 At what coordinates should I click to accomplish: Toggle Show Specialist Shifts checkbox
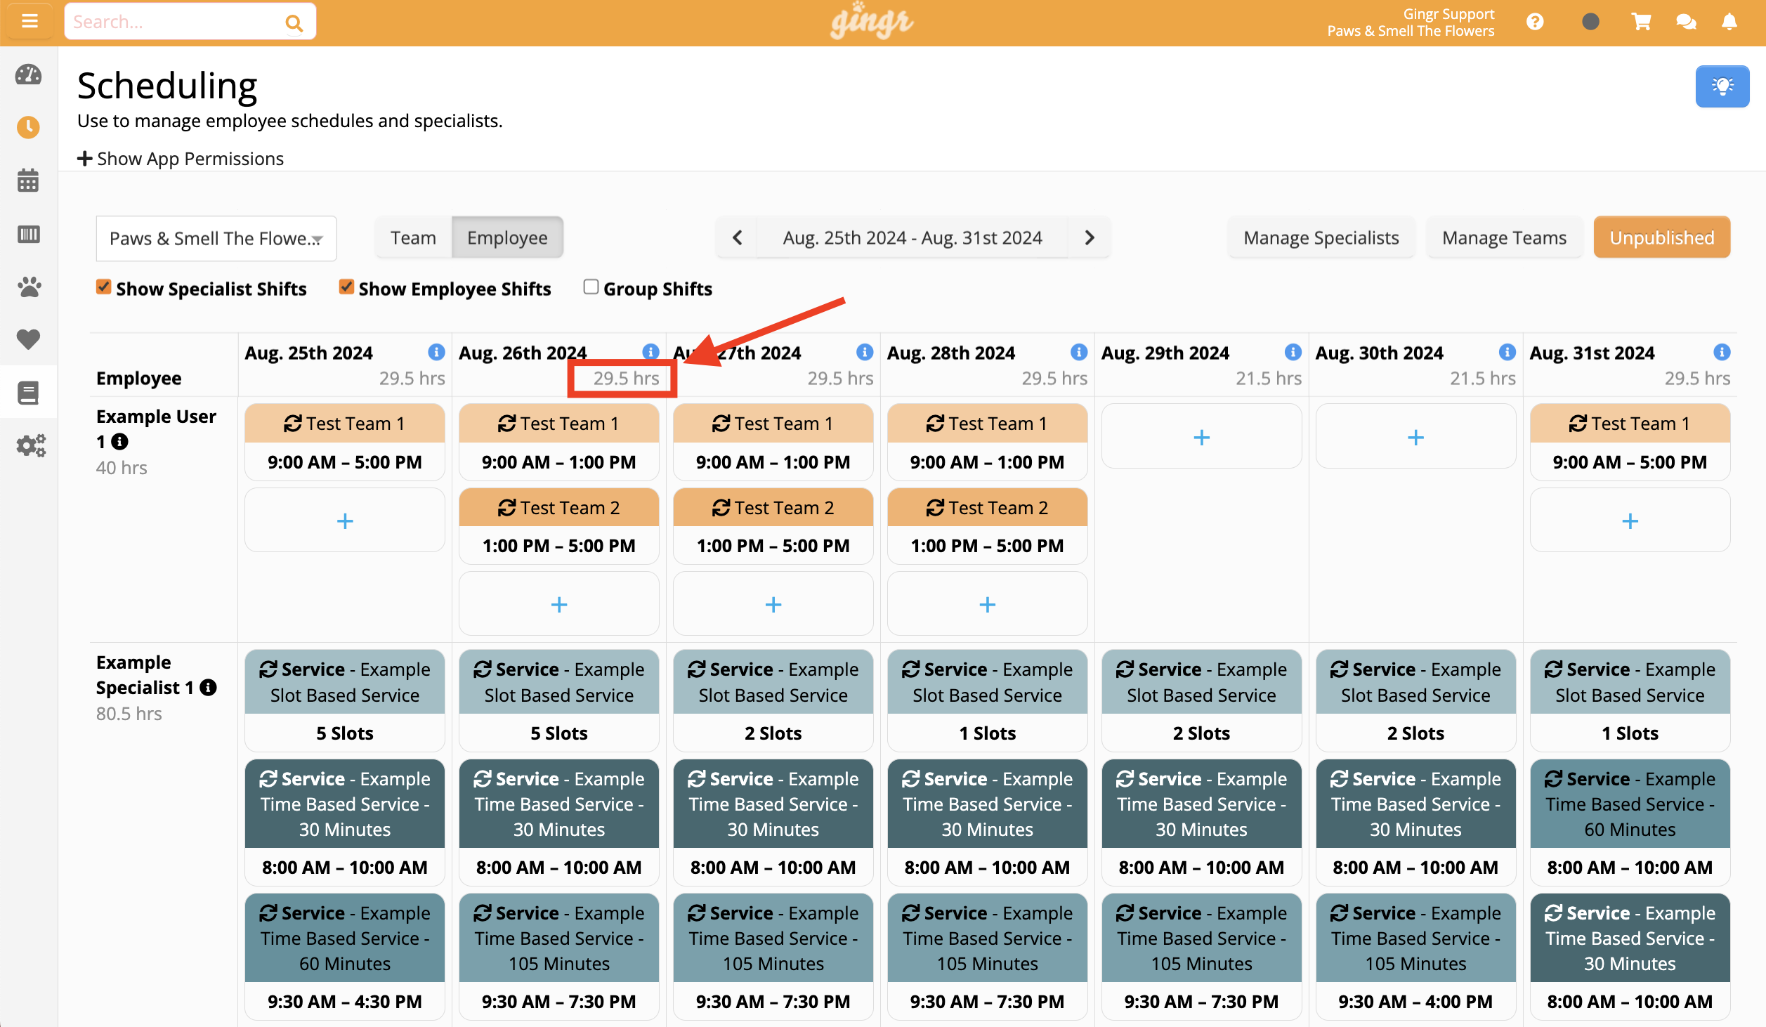point(103,287)
